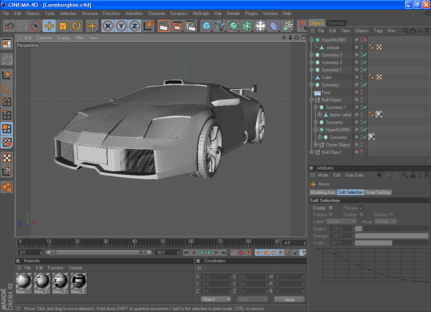Switch to Polygons mode in sidebar
The image size is (431, 312).
coord(7,129)
